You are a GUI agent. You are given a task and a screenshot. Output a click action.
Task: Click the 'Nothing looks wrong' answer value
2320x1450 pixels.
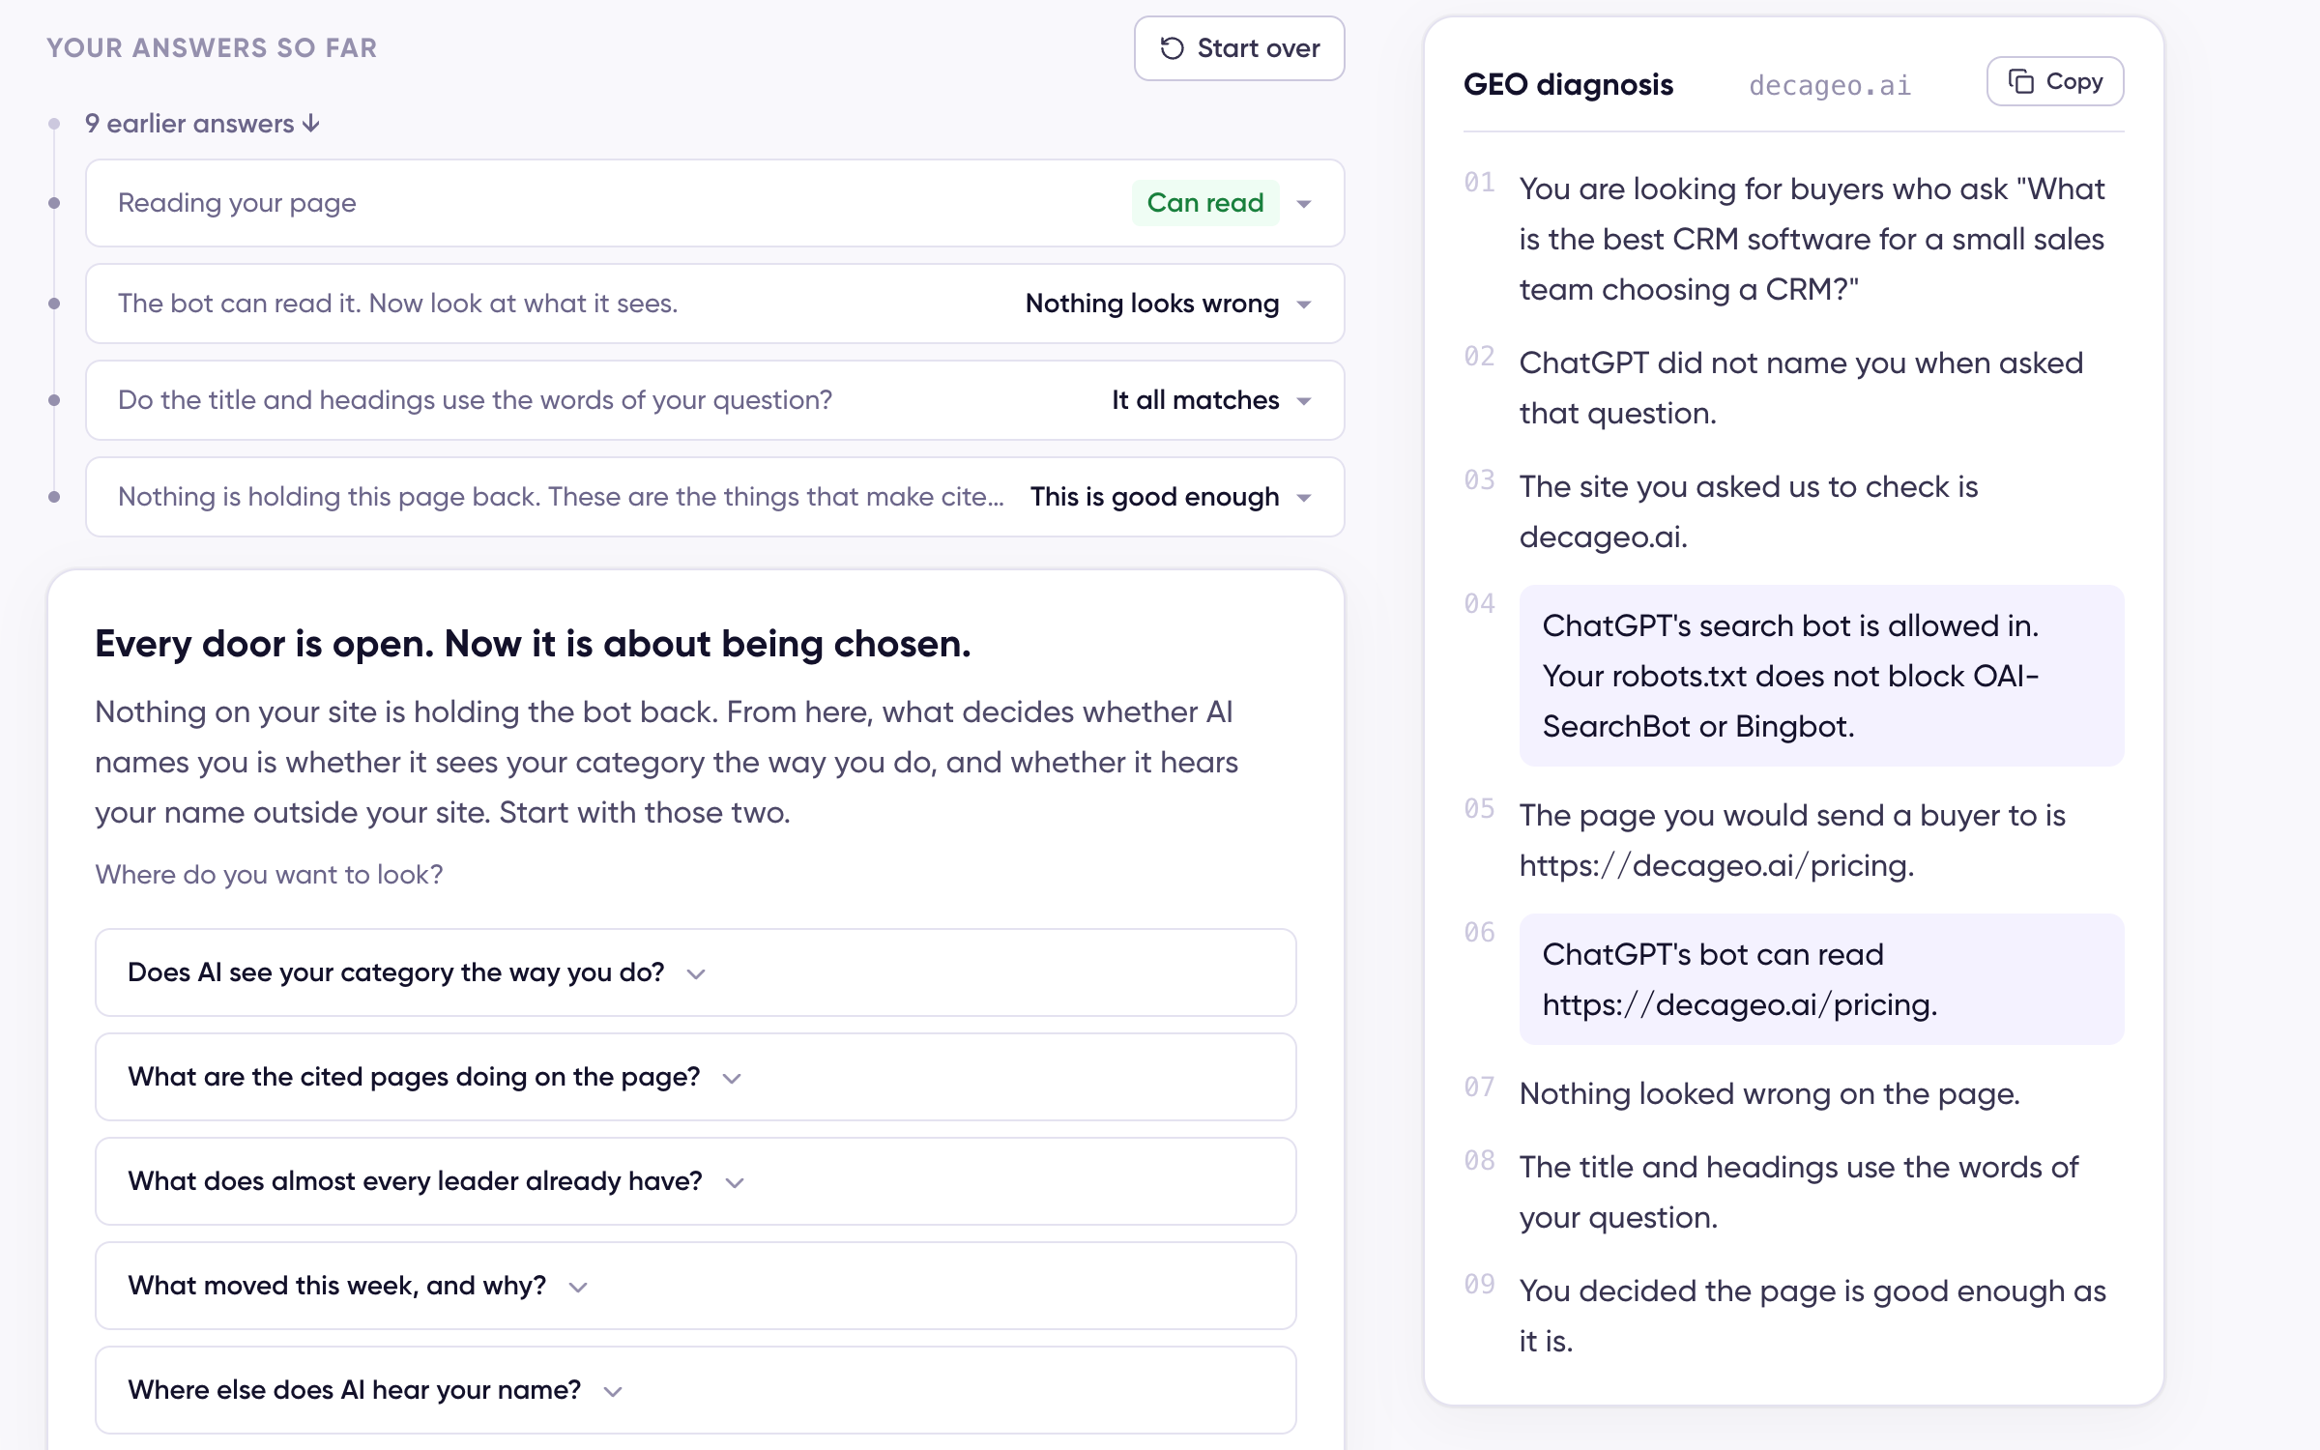click(1152, 304)
